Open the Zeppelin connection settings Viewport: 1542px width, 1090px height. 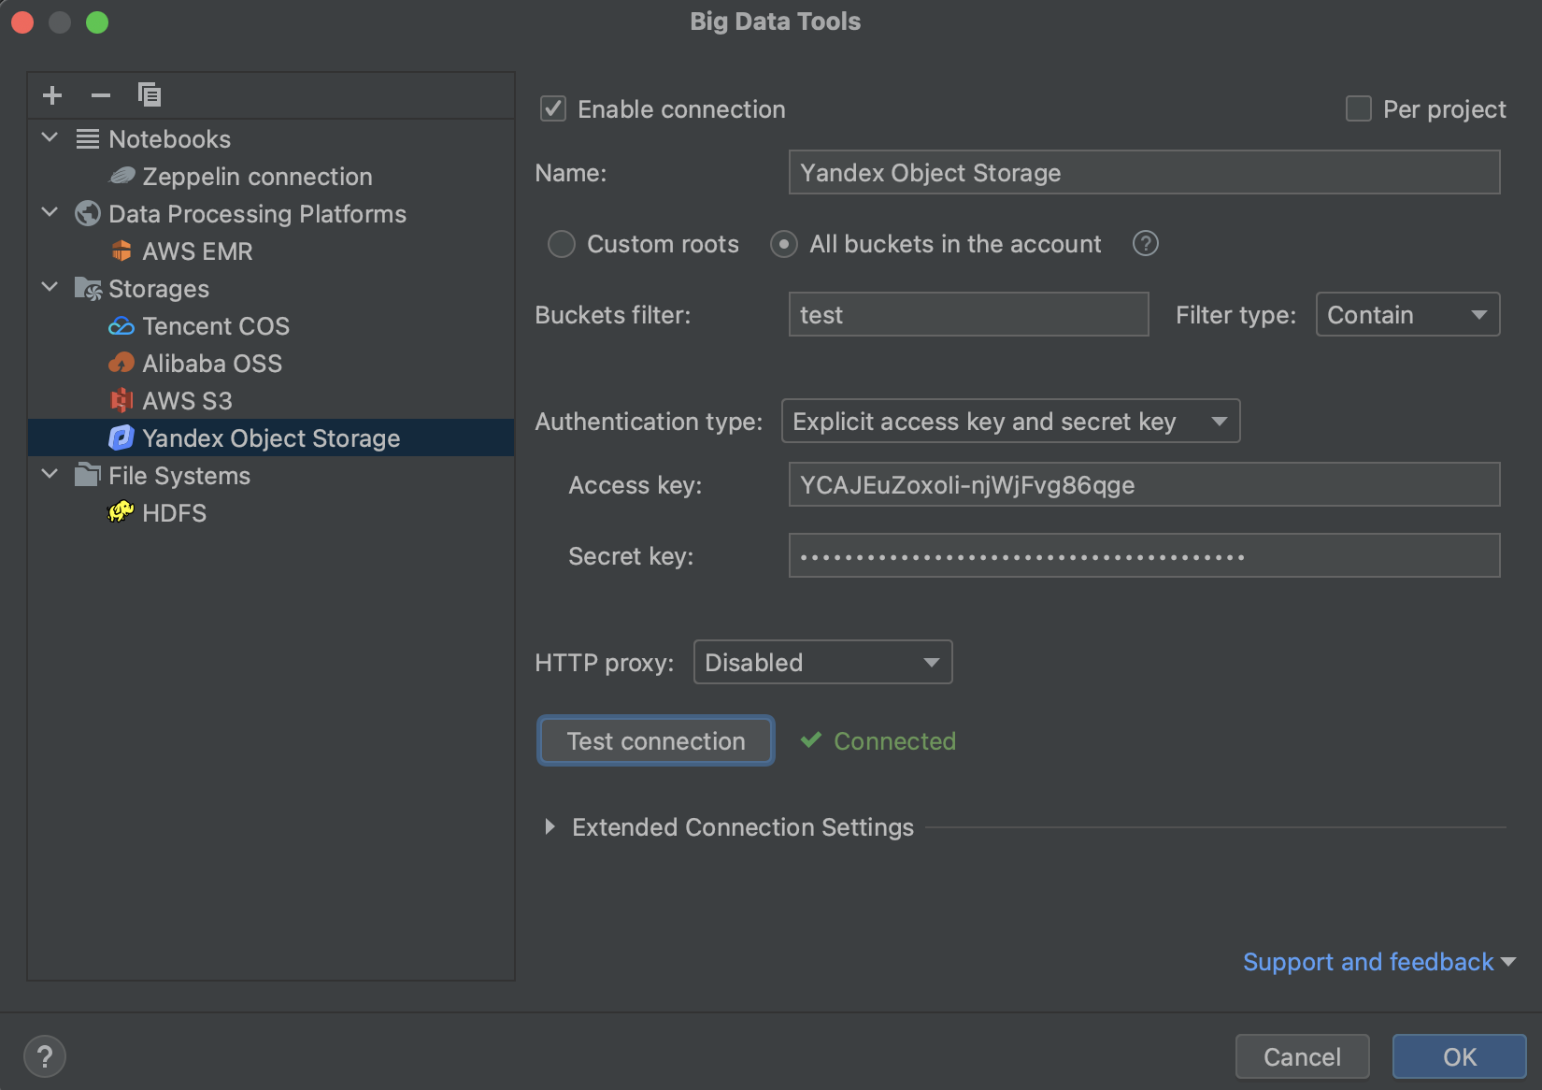point(256,176)
